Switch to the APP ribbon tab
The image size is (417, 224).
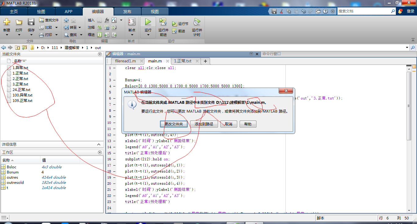pos(69,12)
